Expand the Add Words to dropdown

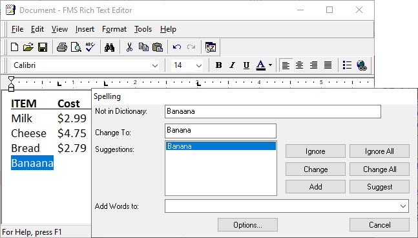point(403,206)
